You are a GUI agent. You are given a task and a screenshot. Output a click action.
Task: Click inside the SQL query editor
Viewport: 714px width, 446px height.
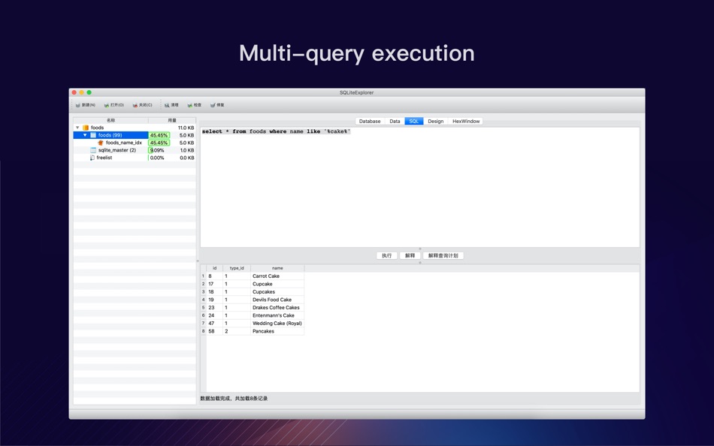[420, 188]
